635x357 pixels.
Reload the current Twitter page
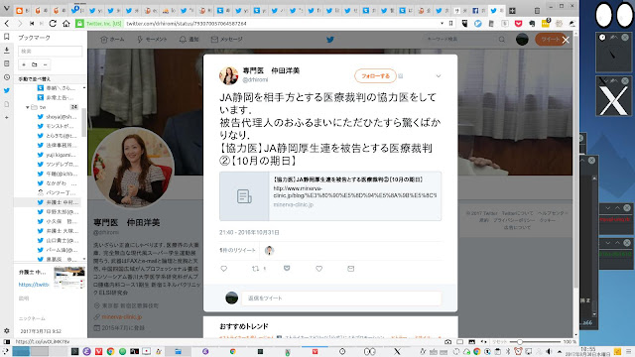click(x=53, y=24)
